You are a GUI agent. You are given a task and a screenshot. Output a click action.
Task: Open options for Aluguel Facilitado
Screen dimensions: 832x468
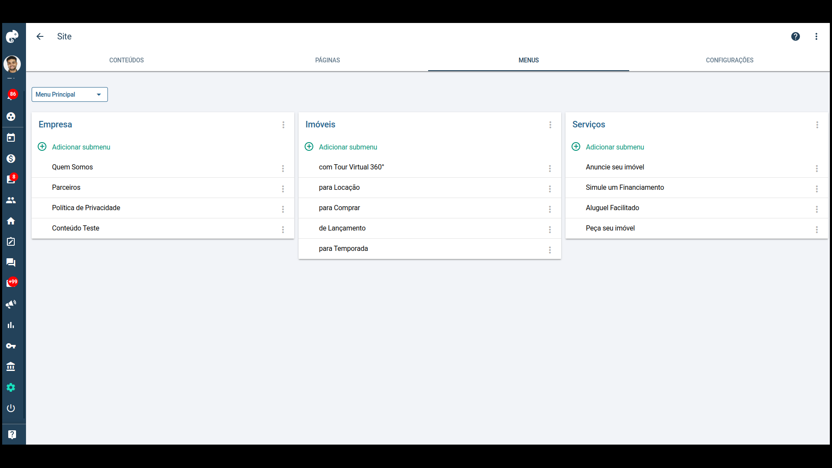point(817,209)
